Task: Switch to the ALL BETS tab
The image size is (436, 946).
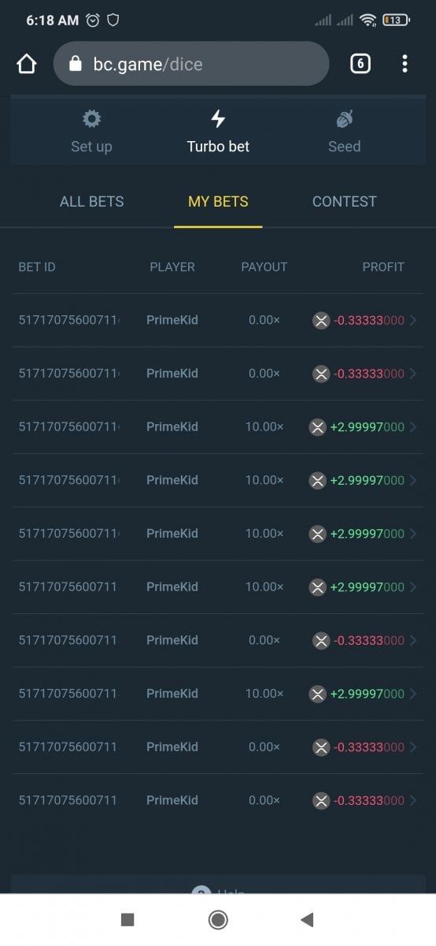Action: coord(91,202)
